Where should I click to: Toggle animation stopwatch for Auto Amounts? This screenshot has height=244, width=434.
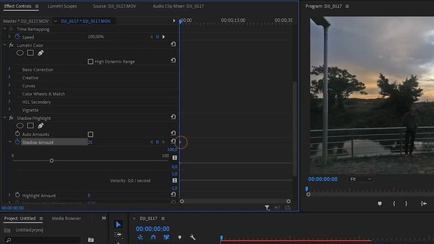point(18,134)
